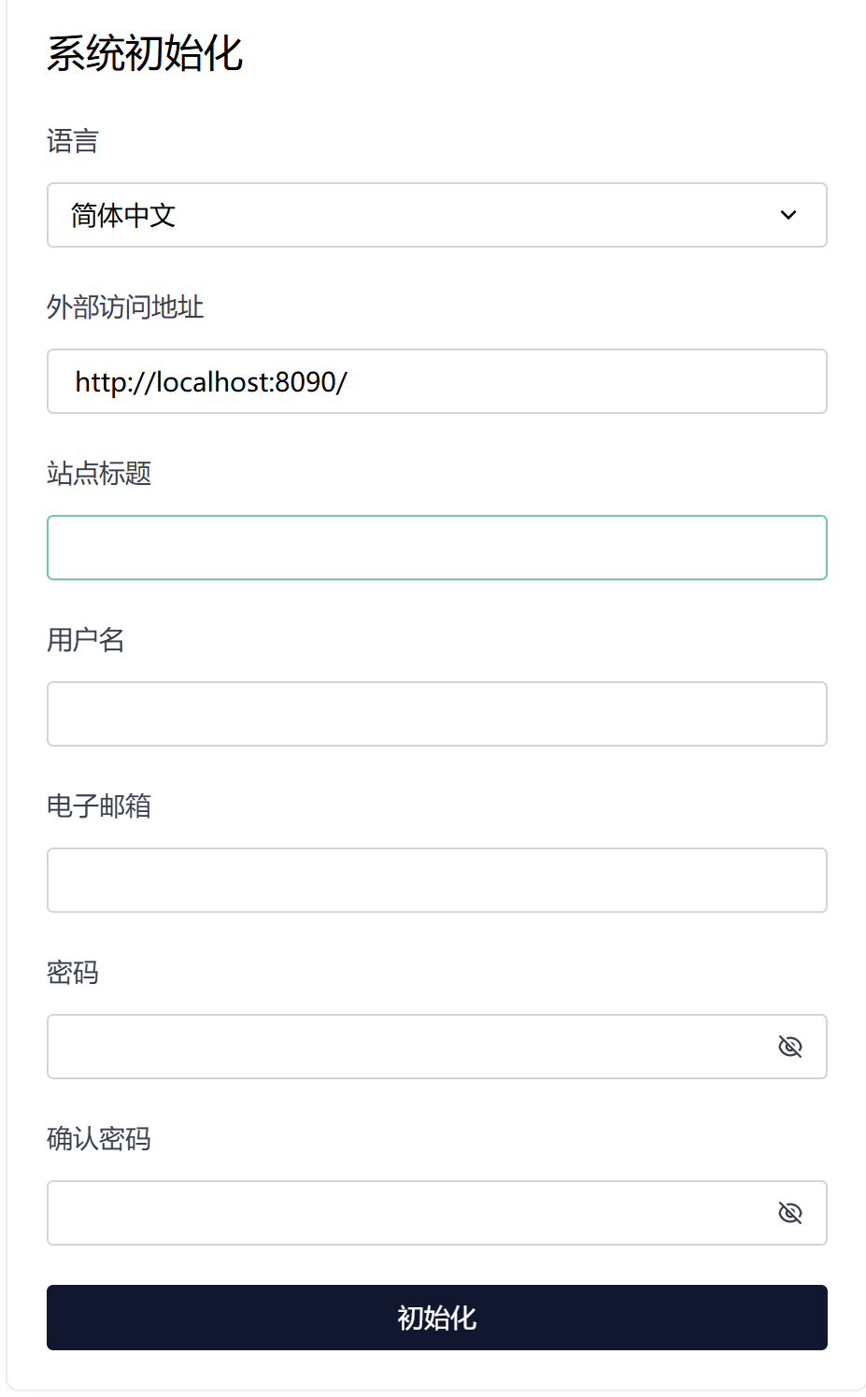Toggle password visibility in 密码 field
Screen dimensions: 866x1397
click(789, 1047)
